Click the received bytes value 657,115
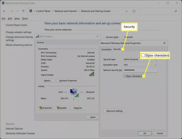This screenshot has height=139, width=182. coord(91,98)
